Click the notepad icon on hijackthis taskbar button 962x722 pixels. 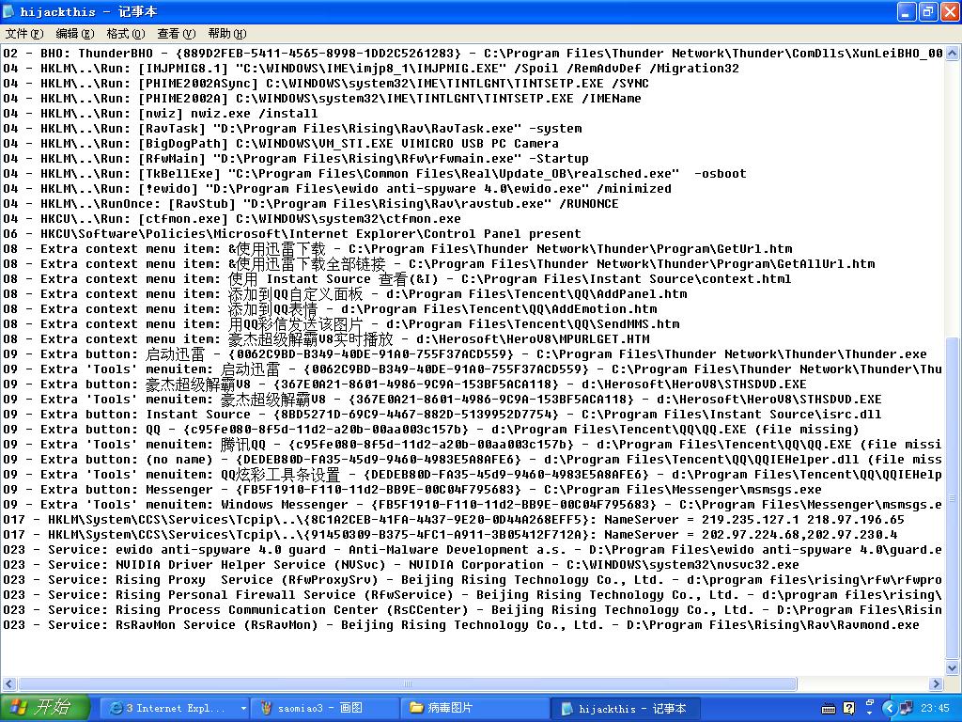click(566, 709)
